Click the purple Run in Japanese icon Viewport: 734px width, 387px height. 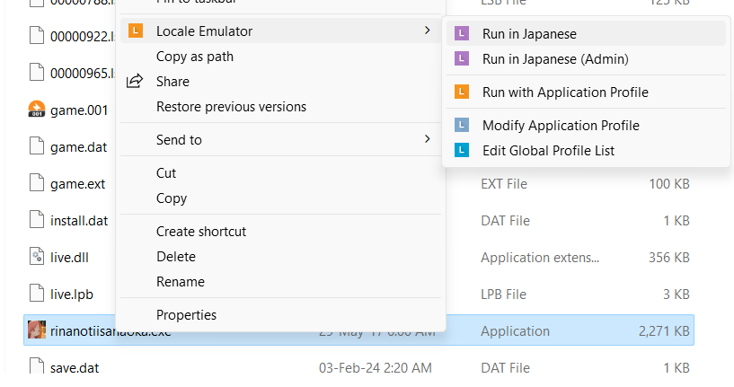pyautogui.click(x=462, y=34)
